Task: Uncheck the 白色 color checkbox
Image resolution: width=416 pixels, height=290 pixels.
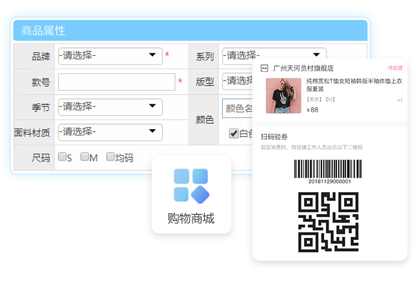Action: click(x=233, y=134)
